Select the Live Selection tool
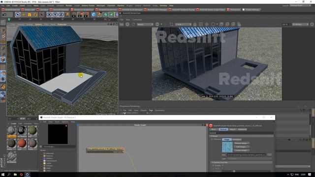 coord(18,14)
